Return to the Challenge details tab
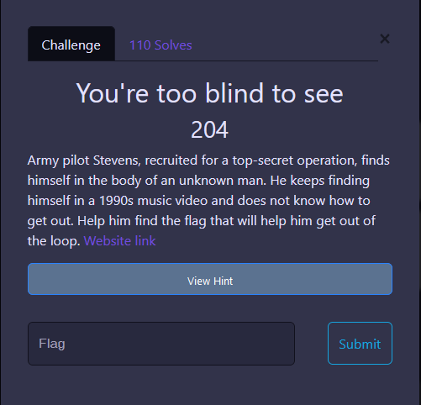This screenshot has height=405, width=421. click(x=71, y=44)
